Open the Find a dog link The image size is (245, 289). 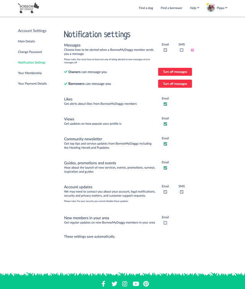click(146, 8)
